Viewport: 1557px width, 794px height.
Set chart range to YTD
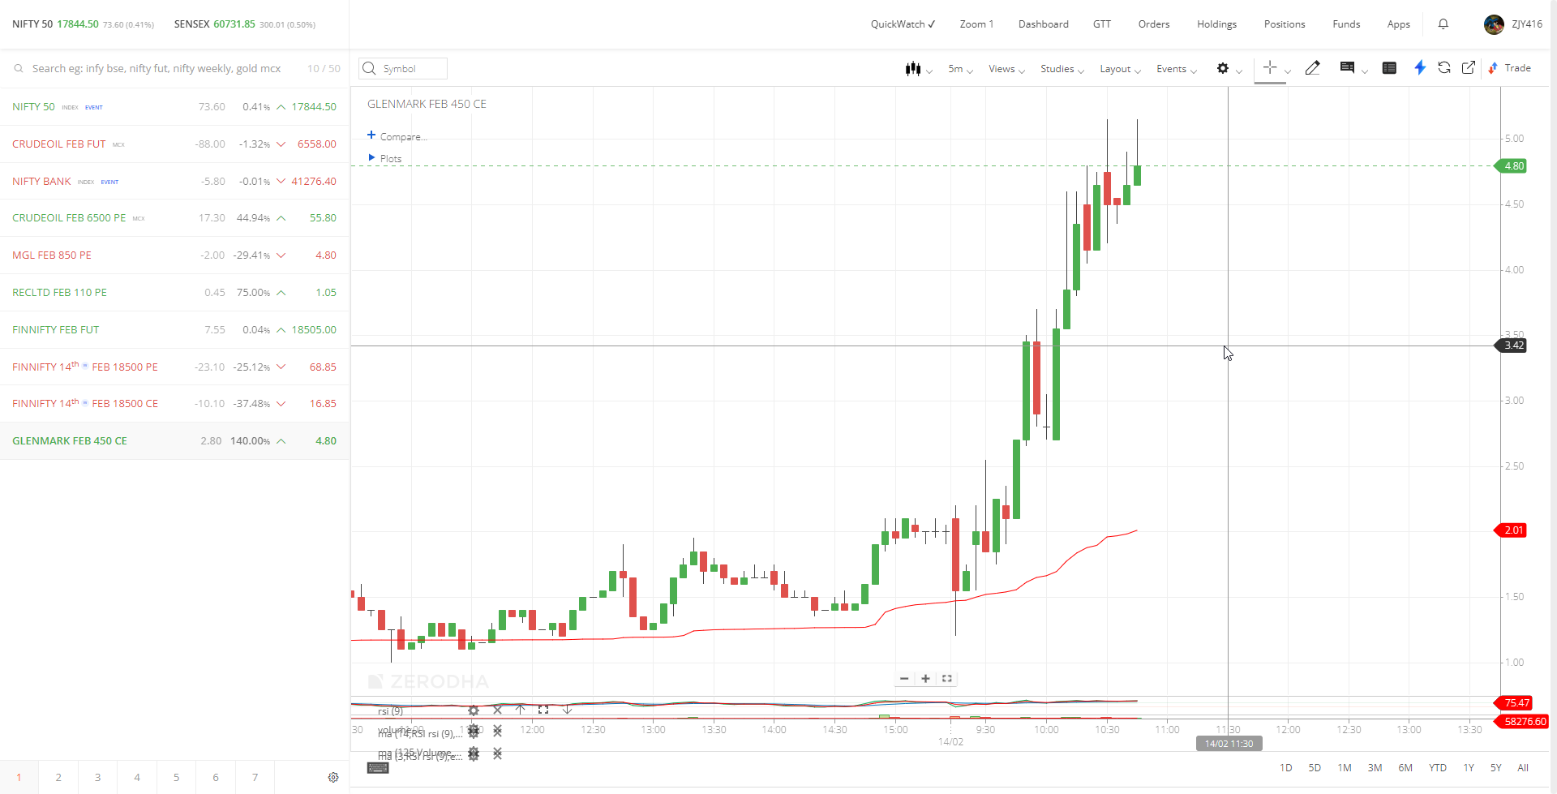1438,768
